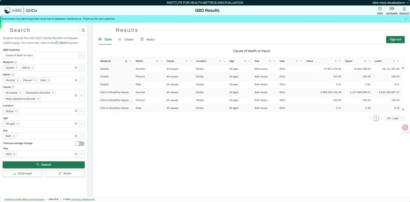Open the Language selector icon
Image resolution: width=410 pixels, height=202 pixels.
pyautogui.click(x=392, y=11)
